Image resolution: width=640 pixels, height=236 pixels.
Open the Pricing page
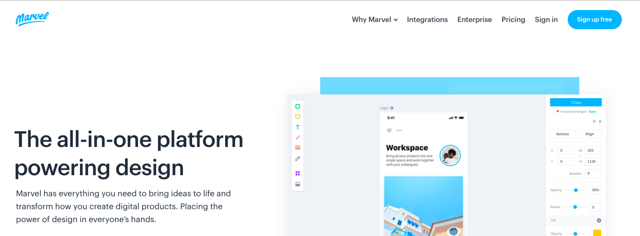(514, 20)
